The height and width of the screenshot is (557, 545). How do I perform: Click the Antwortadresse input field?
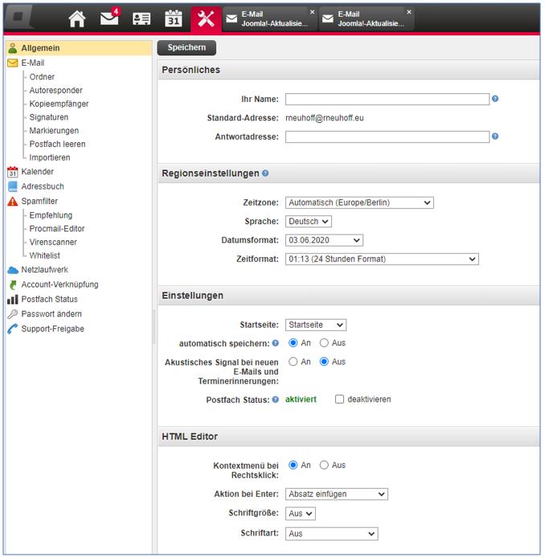point(387,137)
